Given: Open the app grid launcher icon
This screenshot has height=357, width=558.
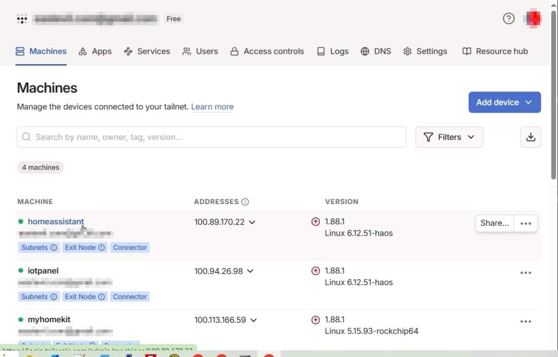Looking at the screenshot, I should (22, 19).
